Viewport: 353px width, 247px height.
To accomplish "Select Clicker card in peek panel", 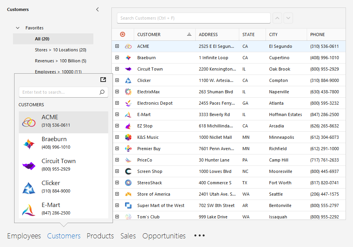I will point(64,188).
